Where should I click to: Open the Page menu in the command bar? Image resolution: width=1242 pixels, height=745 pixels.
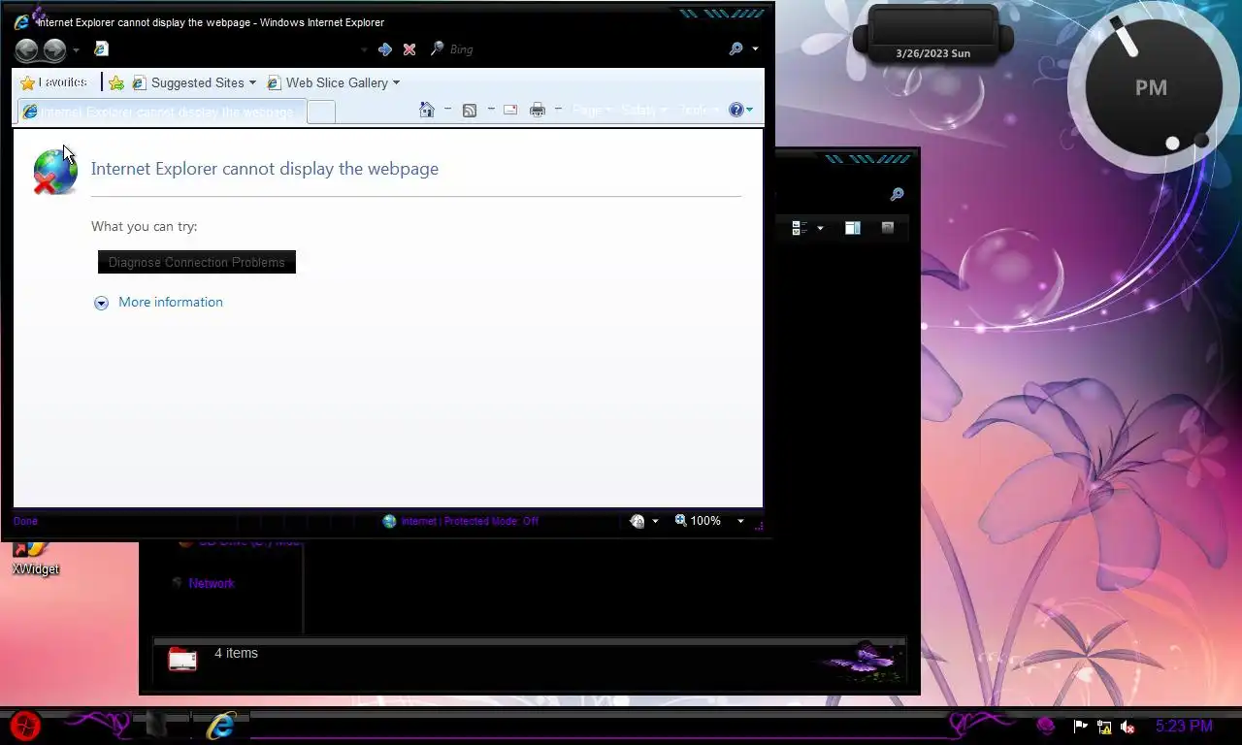coord(591,111)
